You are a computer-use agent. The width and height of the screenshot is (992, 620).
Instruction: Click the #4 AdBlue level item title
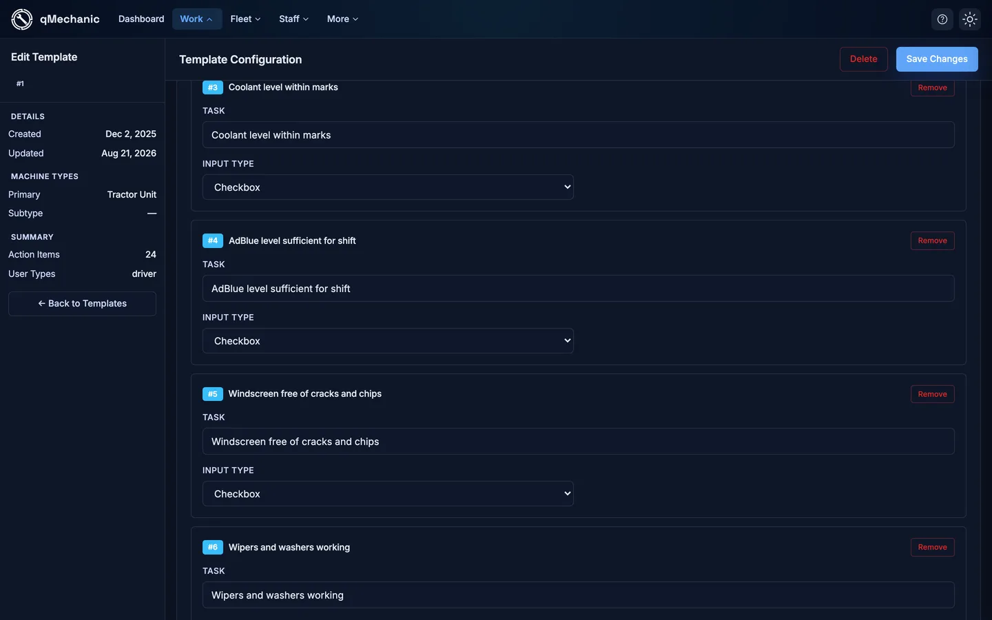point(292,241)
